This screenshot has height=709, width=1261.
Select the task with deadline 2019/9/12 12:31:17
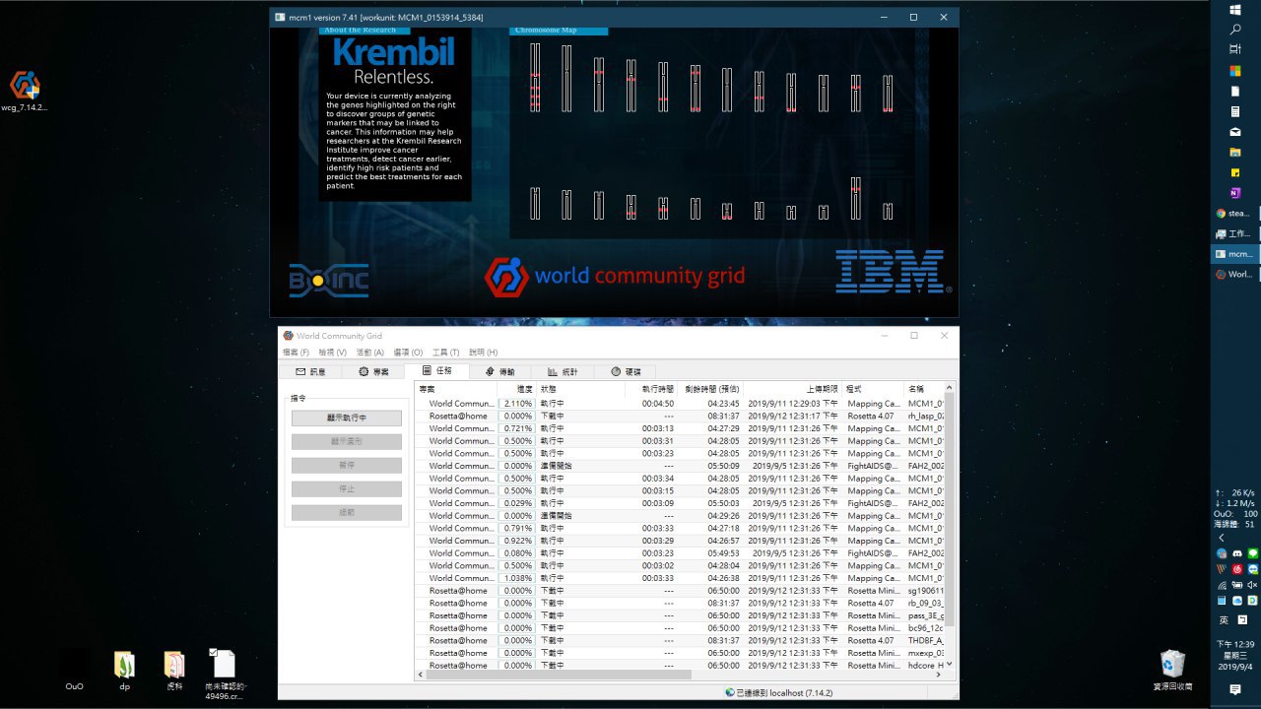680,416
